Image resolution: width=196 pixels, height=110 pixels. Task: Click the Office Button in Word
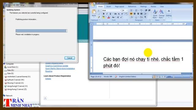[93, 5]
